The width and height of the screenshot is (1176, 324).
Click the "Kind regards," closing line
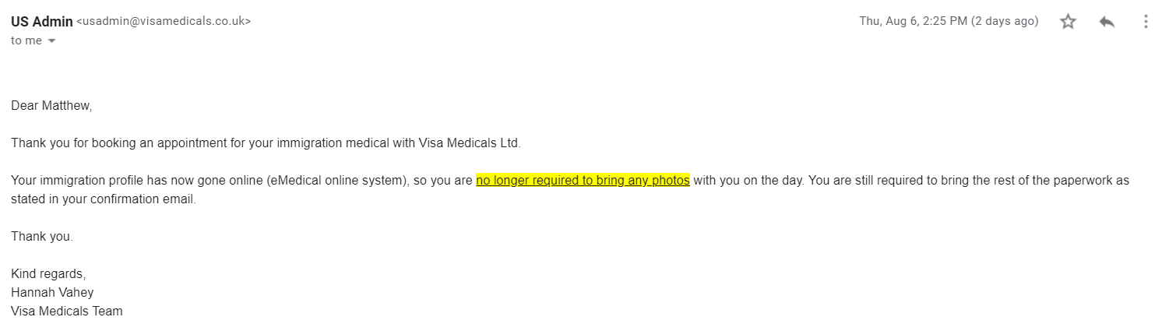[x=48, y=274]
